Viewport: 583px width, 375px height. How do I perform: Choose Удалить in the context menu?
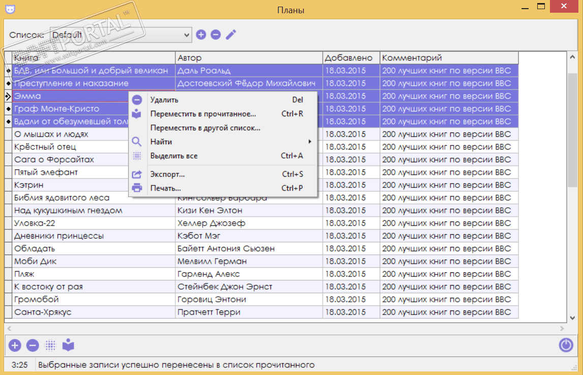click(x=223, y=100)
